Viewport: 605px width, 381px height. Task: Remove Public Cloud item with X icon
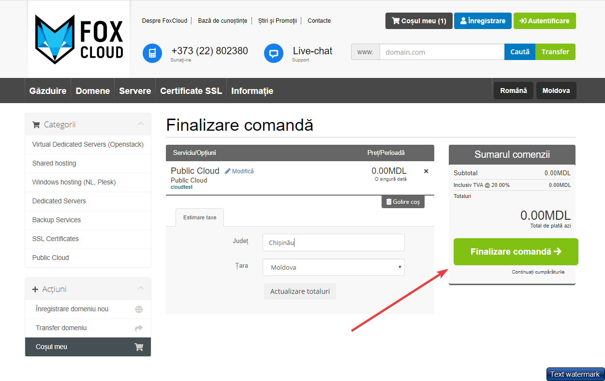point(426,171)
